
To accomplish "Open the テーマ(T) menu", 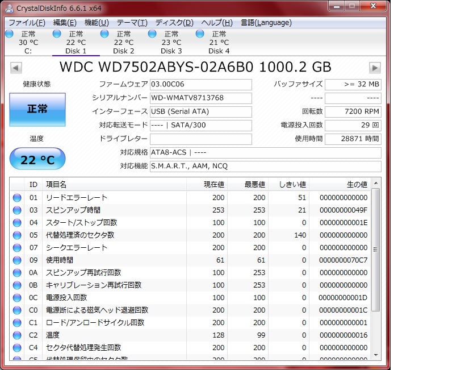I will [132, 23].
